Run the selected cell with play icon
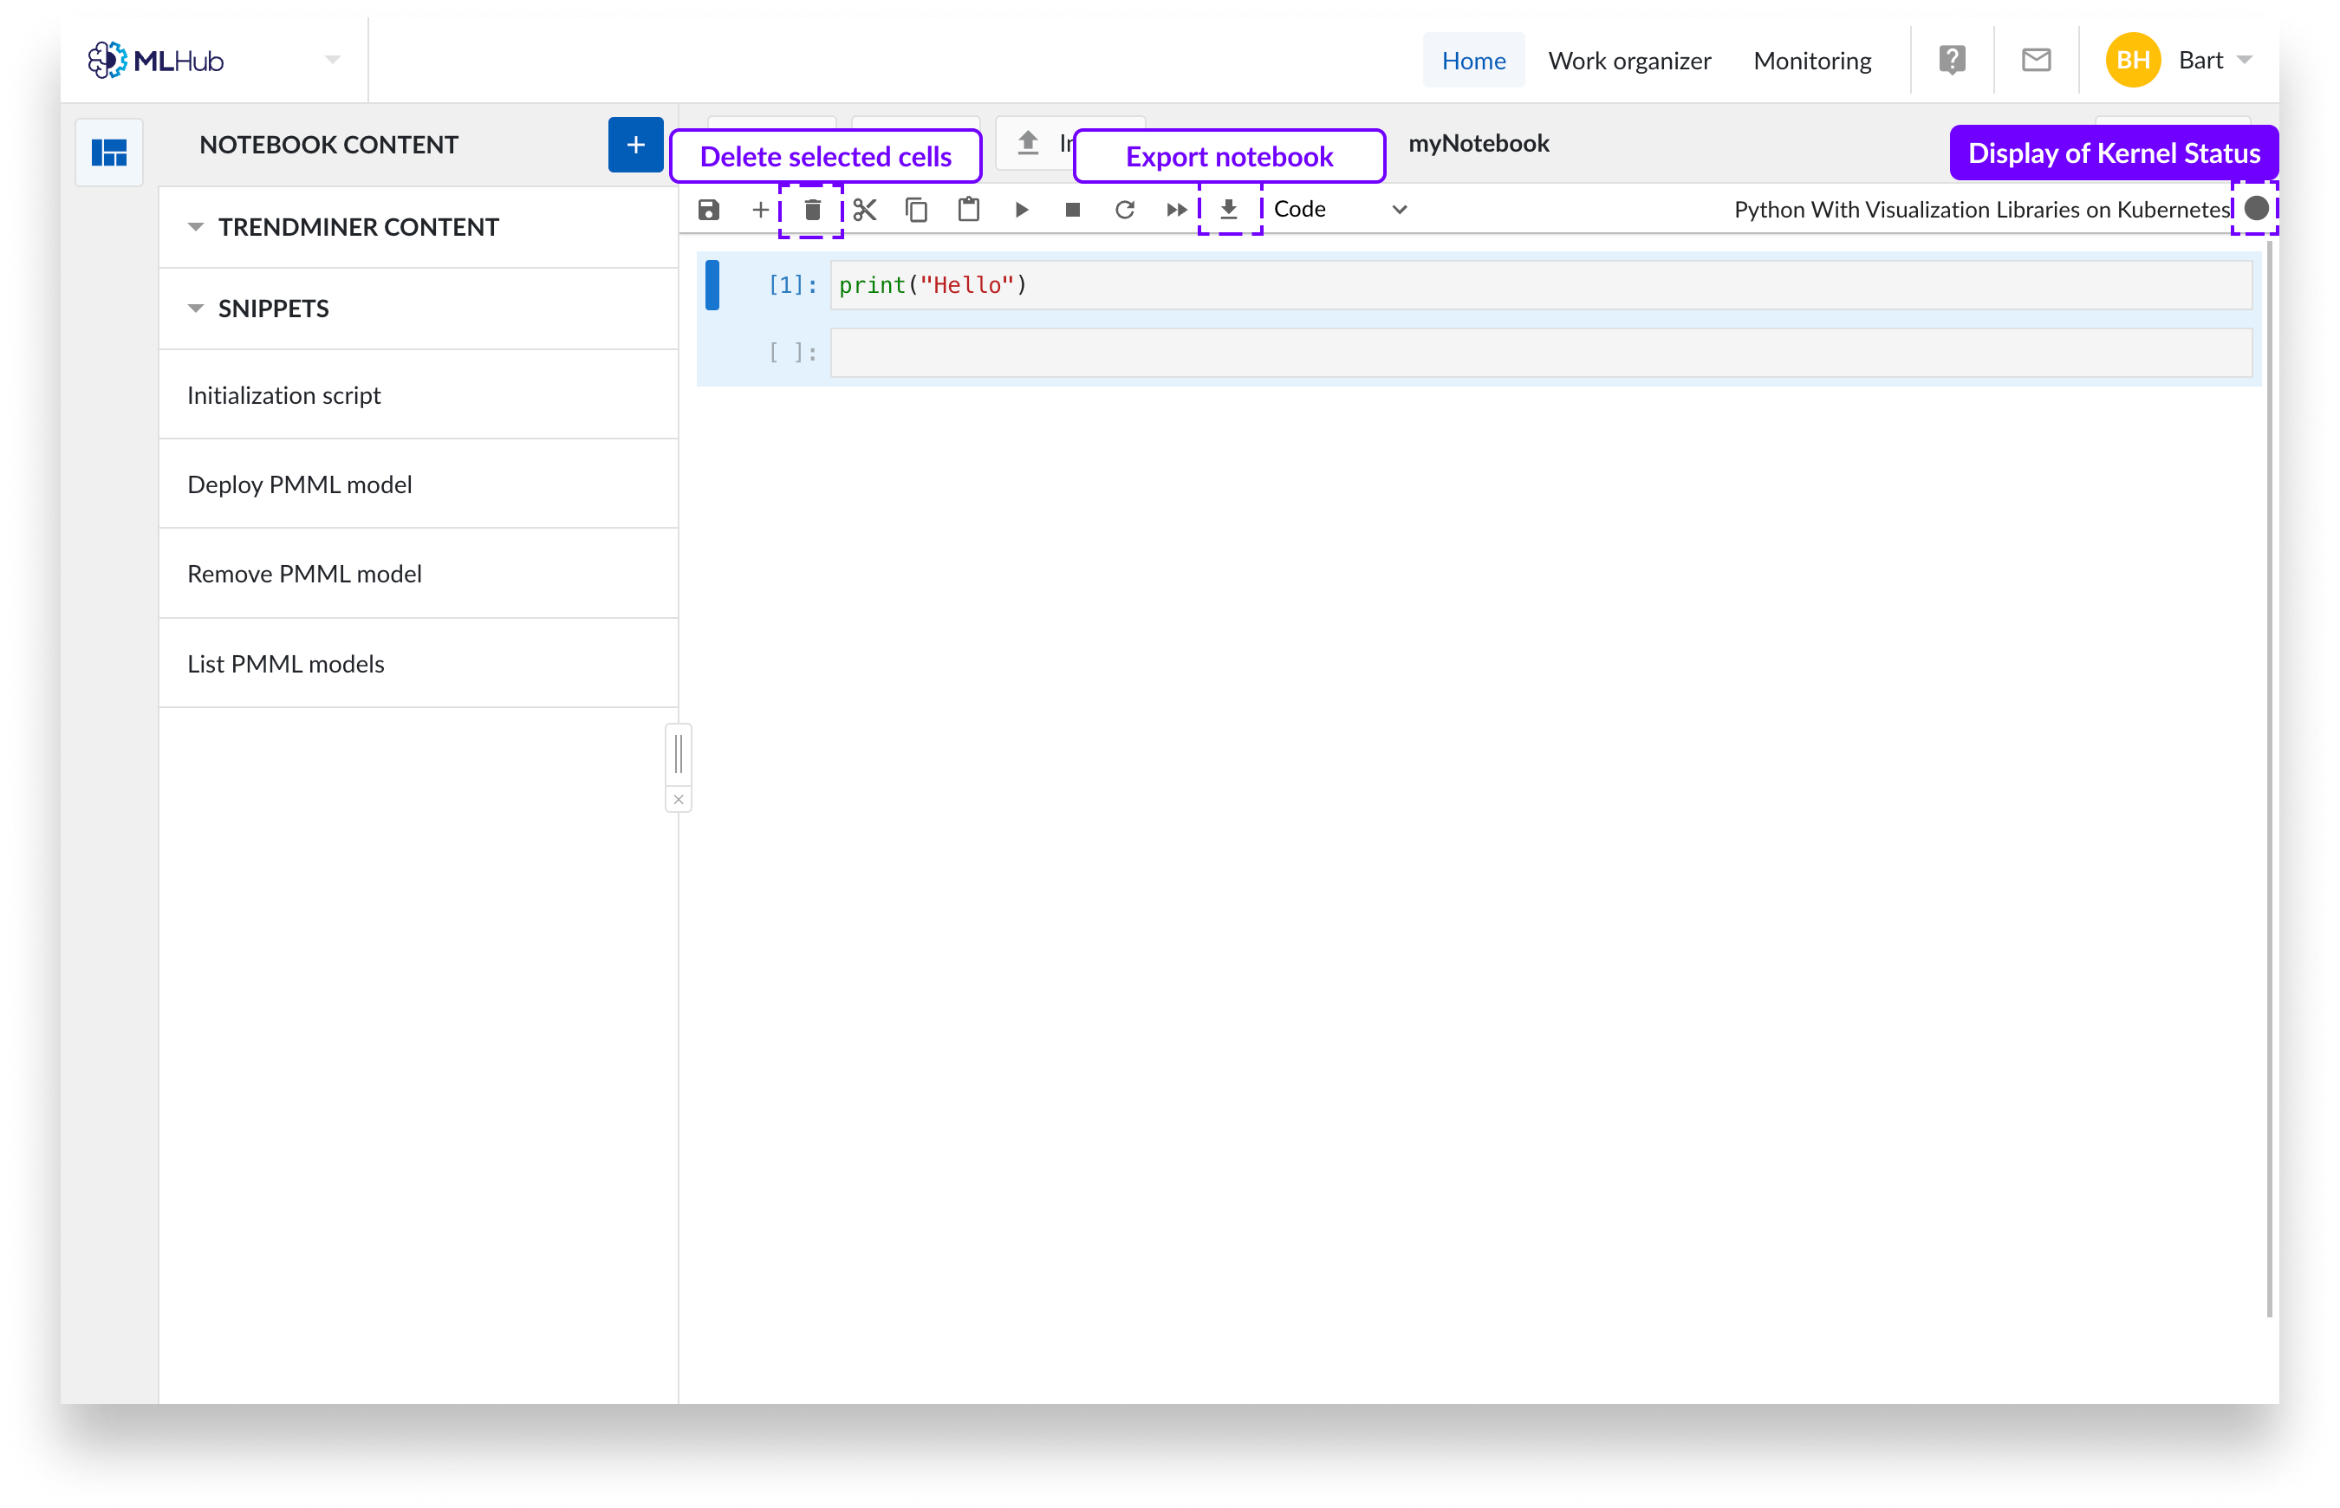This screenshot has height=1508, width=2340. click(x=1021, y=210)
